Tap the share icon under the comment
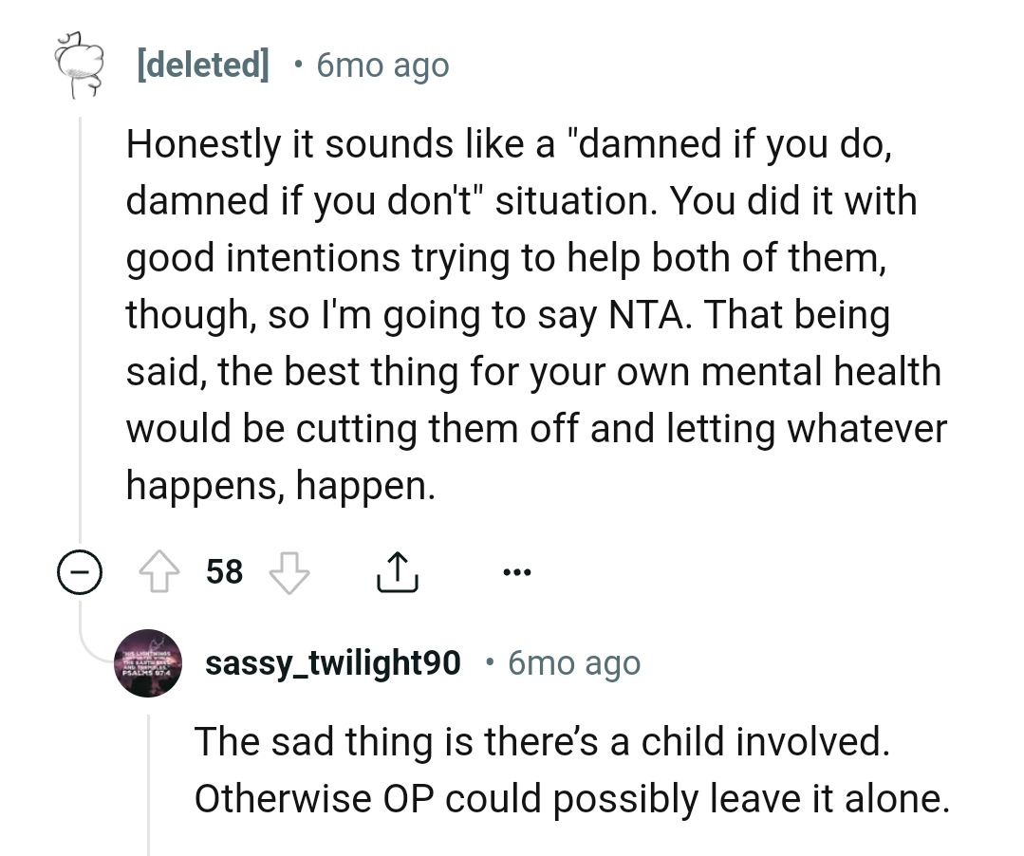Viewport: 1024px width, 856px height. click(397, 572)
